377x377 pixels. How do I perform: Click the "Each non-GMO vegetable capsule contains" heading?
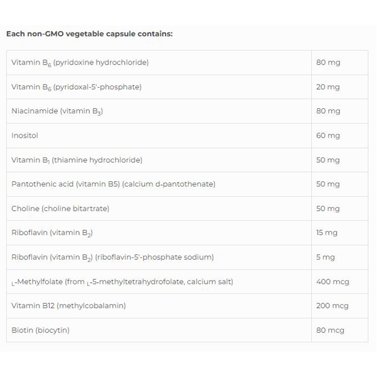pos(90,34)
